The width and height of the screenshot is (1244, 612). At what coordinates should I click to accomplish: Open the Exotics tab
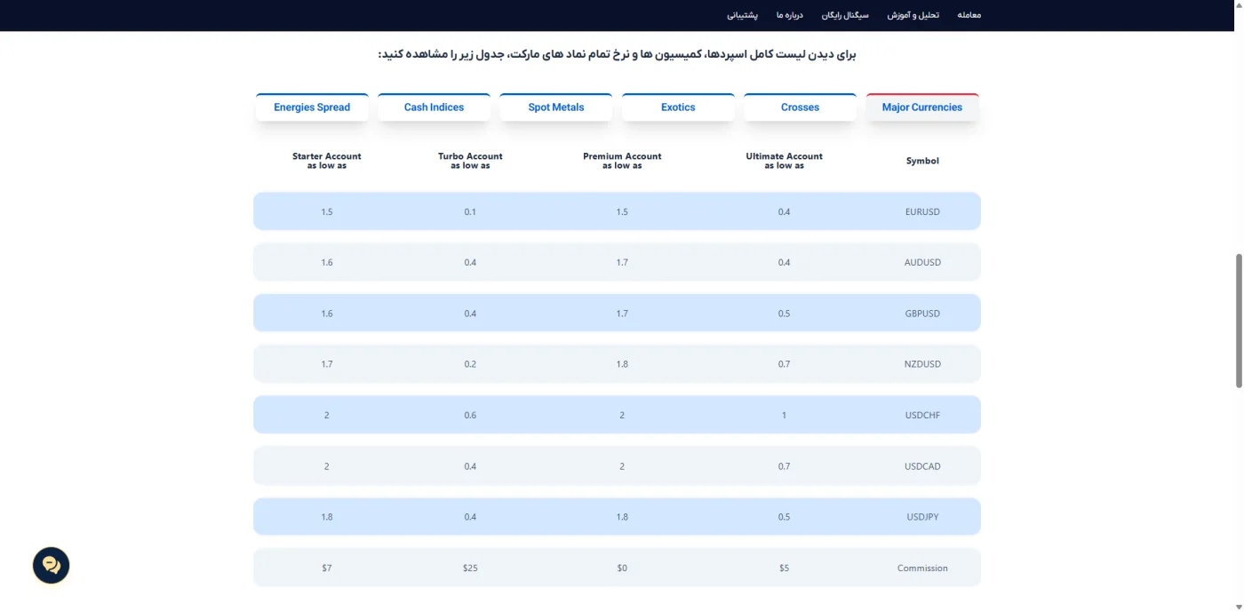coord(678,107)
